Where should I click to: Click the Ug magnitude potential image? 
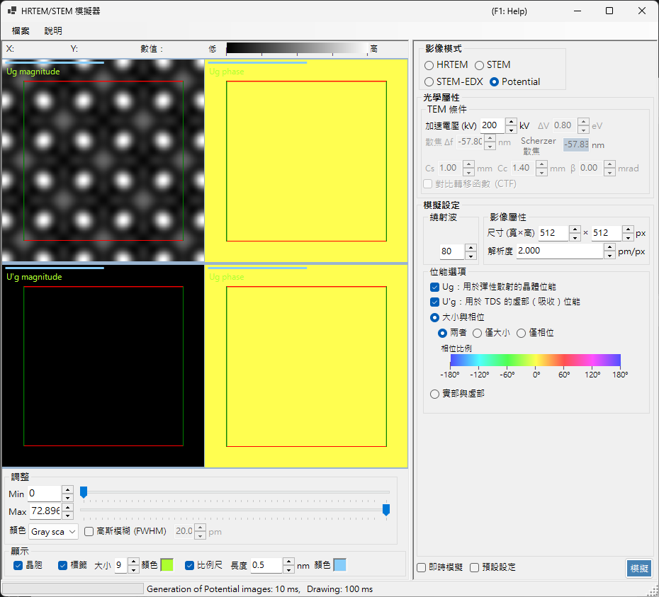[103, 161]
